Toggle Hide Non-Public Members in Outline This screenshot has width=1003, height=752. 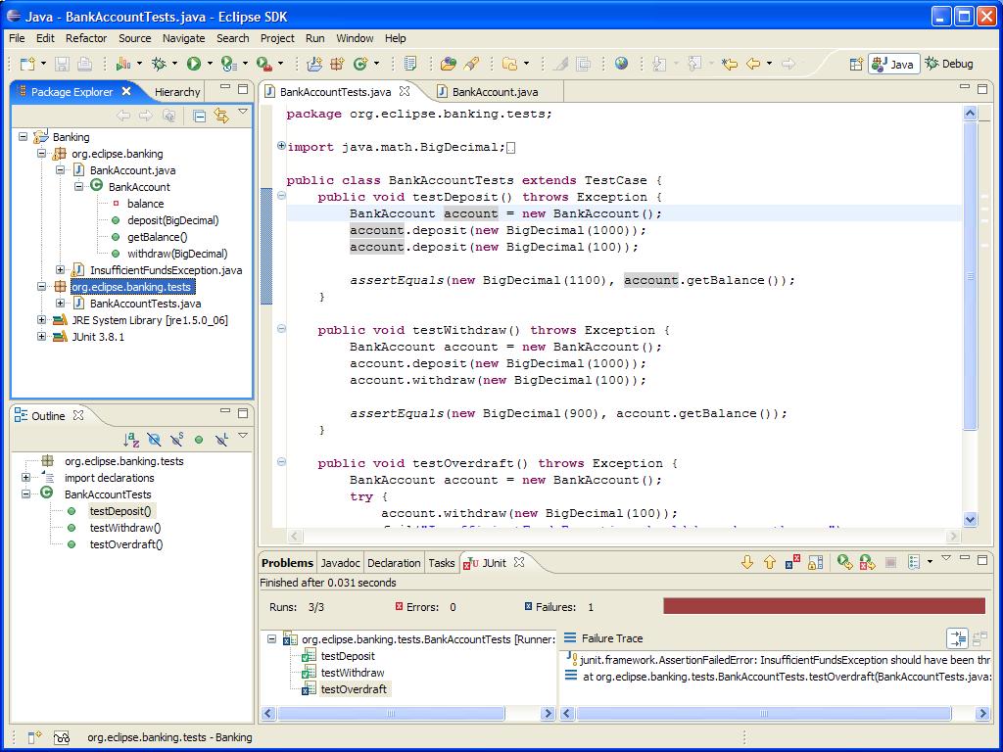(199, 440)
